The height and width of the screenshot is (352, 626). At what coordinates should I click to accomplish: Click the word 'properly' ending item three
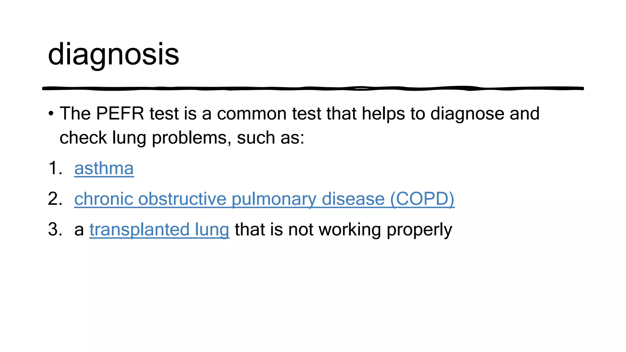pos(419,230)
